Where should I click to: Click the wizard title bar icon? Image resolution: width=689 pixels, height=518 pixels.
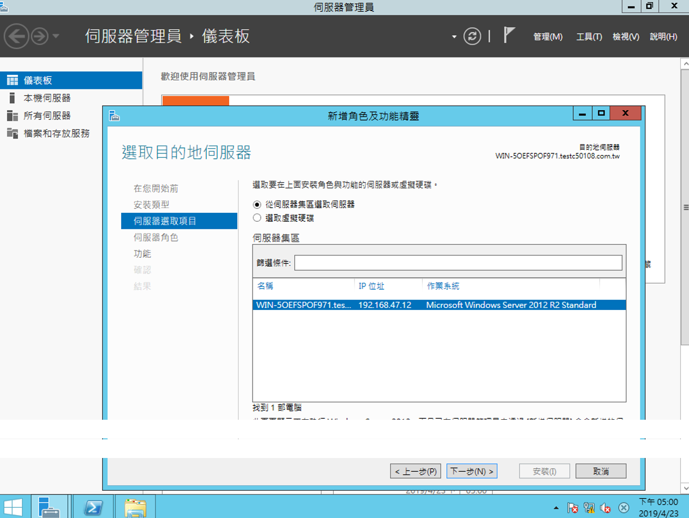coord(114,115)
